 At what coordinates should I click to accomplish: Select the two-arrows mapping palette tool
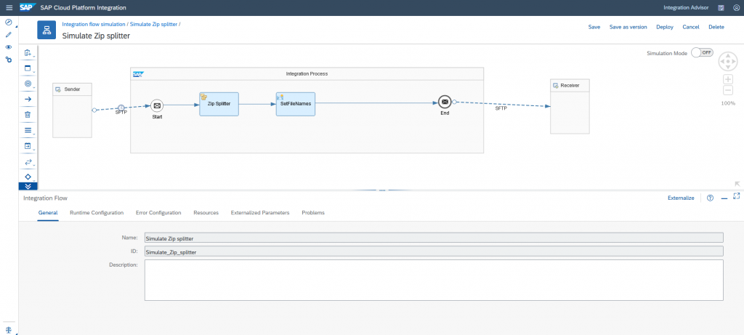click(x=28, y=162)
